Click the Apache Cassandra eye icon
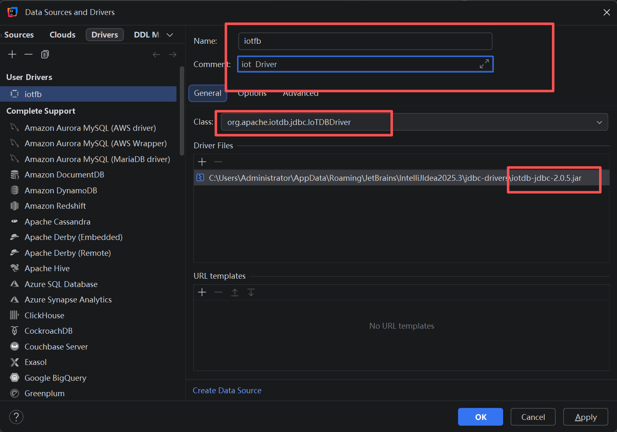617x432 pixels. [15, 221]
